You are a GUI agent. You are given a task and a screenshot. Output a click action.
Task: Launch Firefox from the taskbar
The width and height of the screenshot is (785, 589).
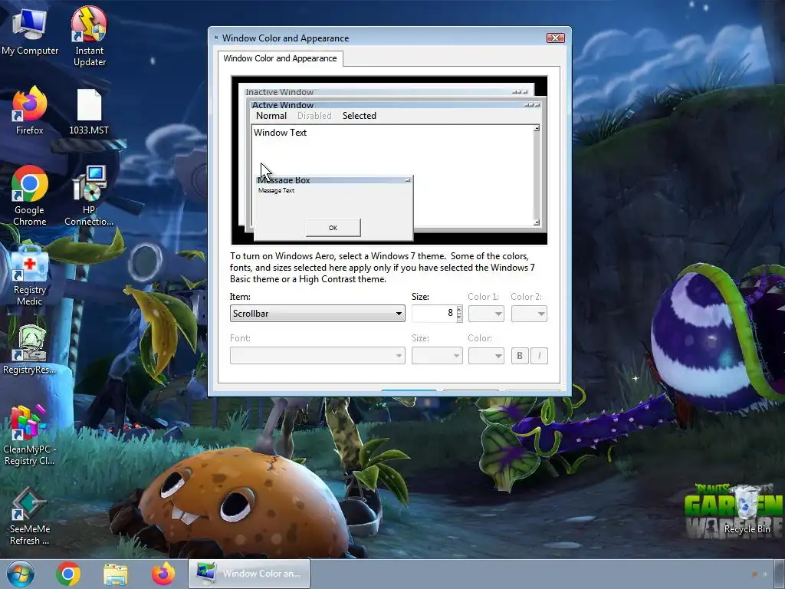click(163, 574)
